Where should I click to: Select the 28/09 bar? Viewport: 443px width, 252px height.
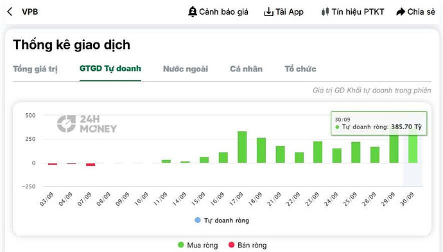click(x=375, y=155)
